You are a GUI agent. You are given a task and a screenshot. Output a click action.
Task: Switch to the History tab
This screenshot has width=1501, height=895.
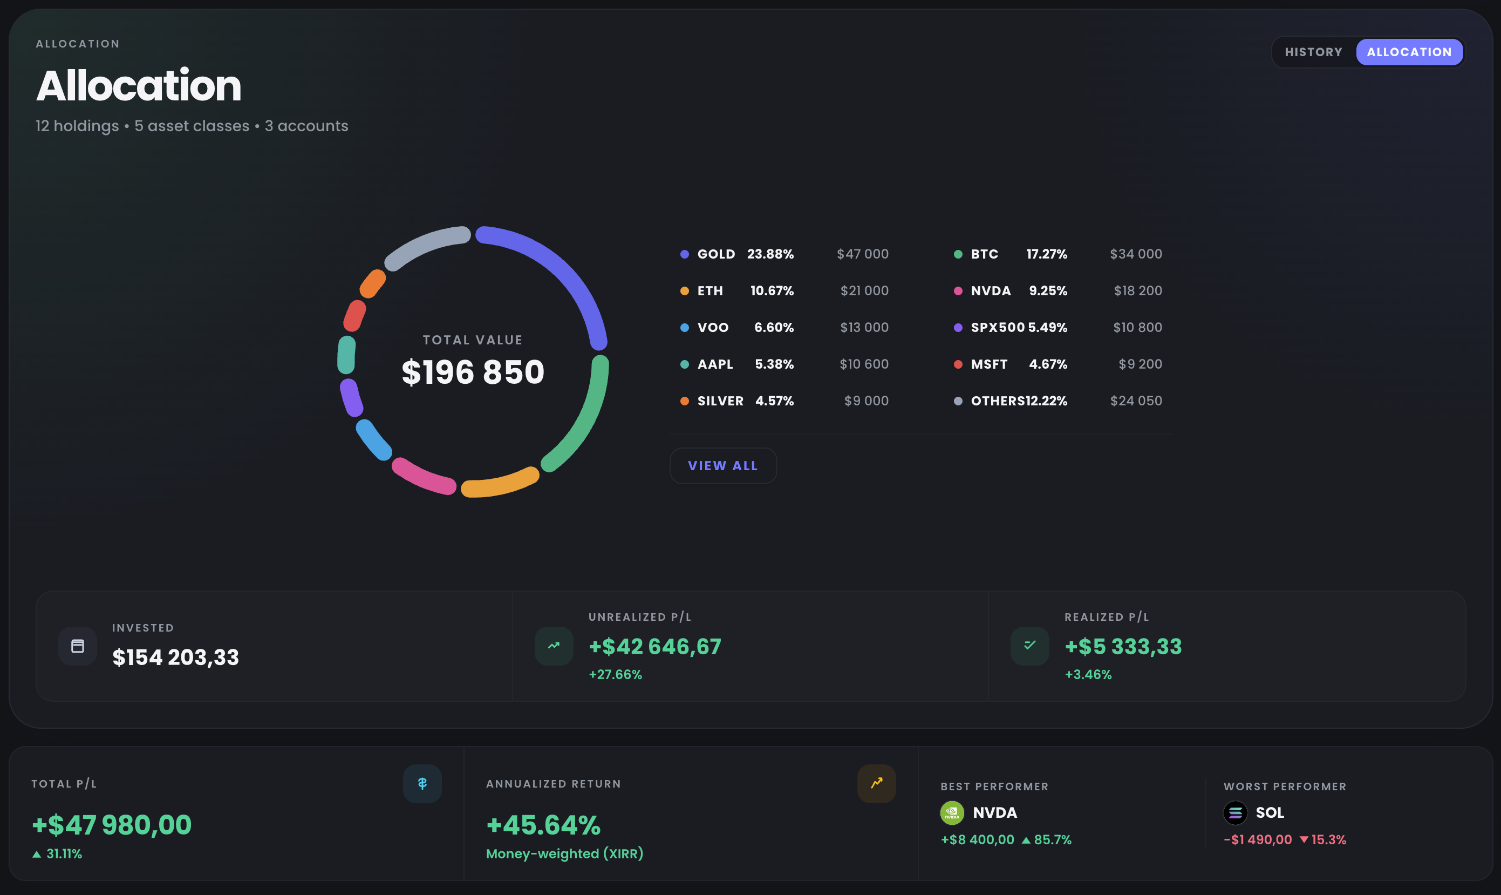[1314, 52]
